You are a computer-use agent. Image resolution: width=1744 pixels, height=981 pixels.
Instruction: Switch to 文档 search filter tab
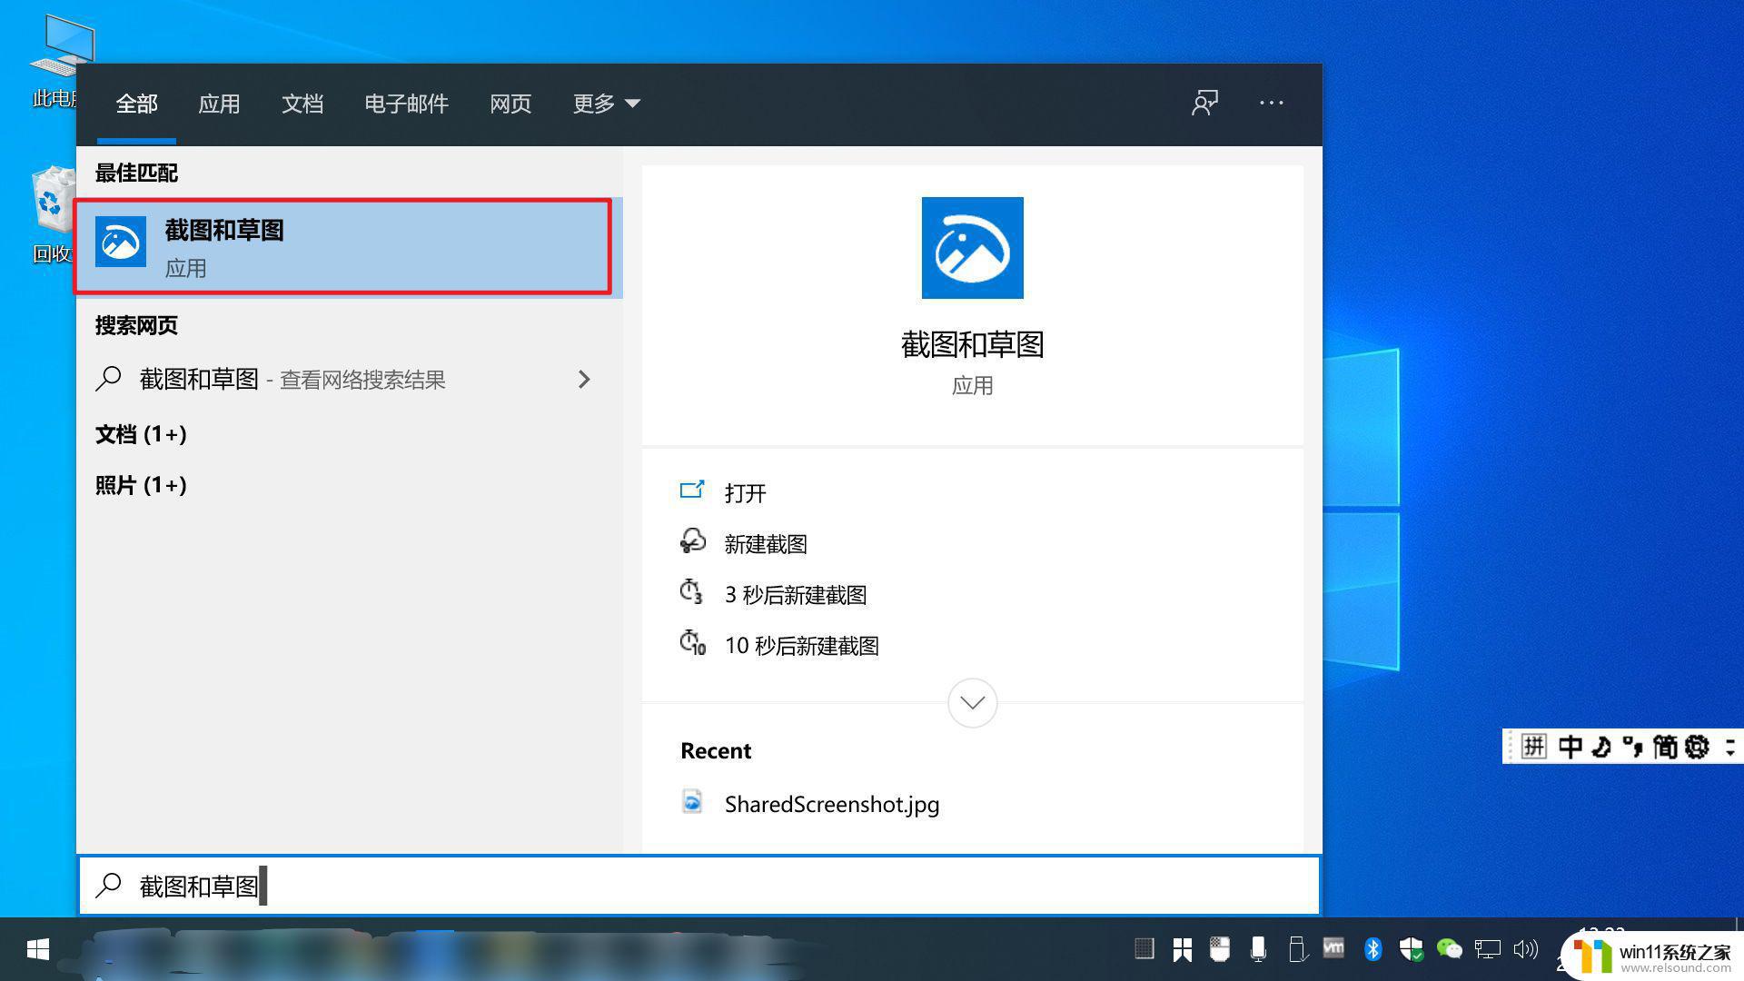[x=303, y=103]
